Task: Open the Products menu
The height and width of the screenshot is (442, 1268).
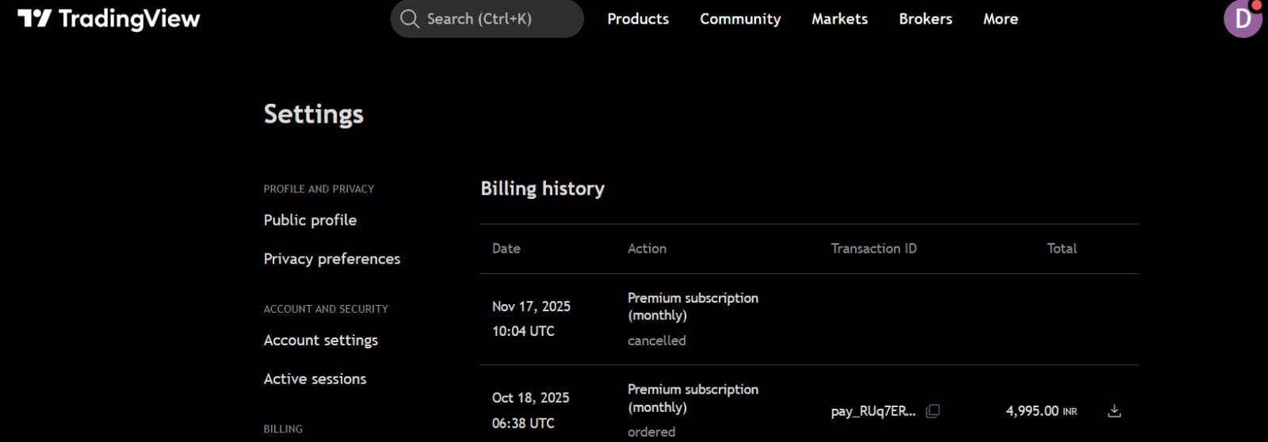Action: (x=638, y=19)
